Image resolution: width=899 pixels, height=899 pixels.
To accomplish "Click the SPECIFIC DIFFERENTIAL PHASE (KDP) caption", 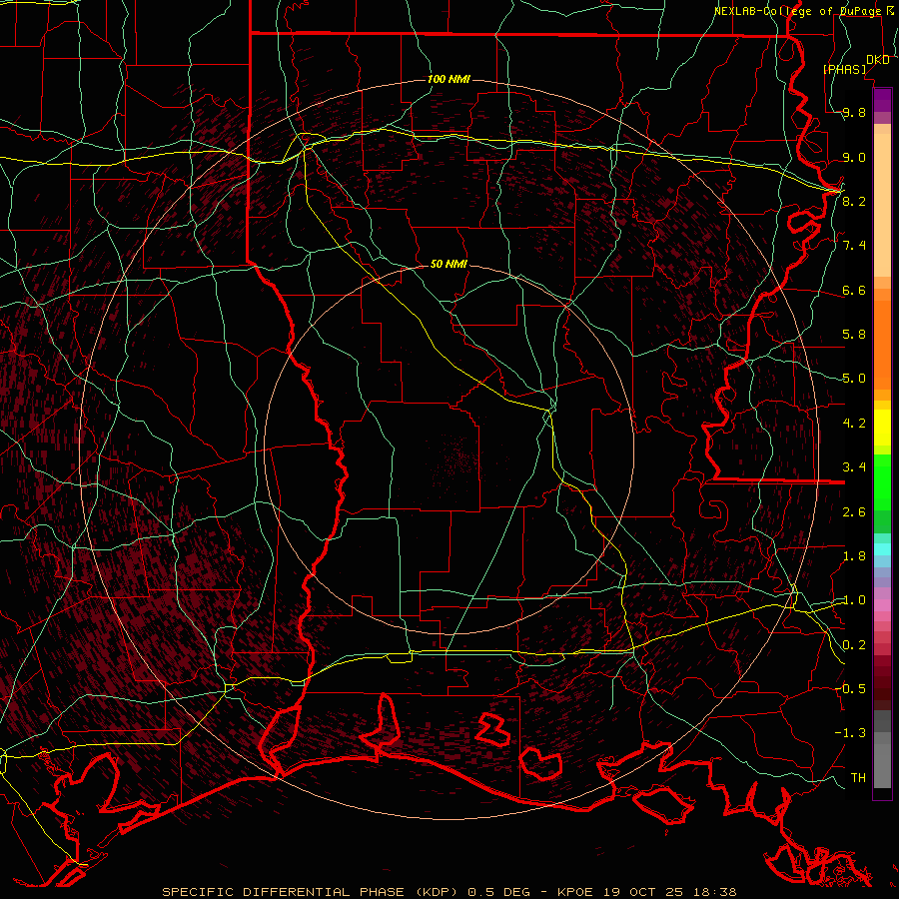I will 310,892.
